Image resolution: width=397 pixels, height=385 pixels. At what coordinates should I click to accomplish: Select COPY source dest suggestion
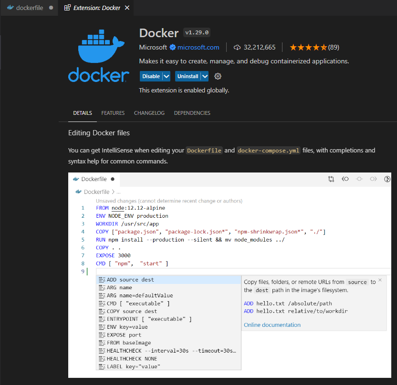(168, 312)
